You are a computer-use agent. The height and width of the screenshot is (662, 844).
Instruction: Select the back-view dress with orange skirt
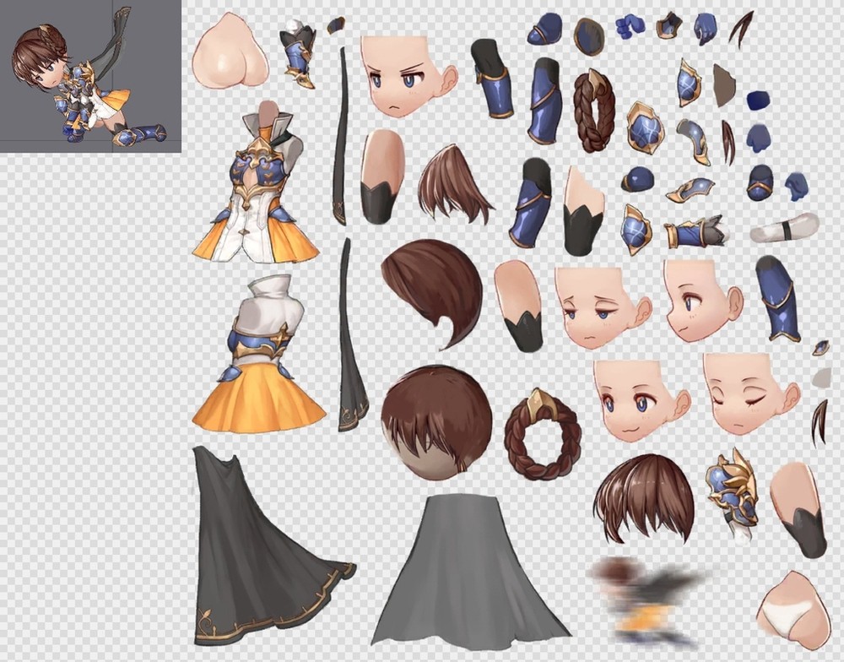tap(259, 355)
